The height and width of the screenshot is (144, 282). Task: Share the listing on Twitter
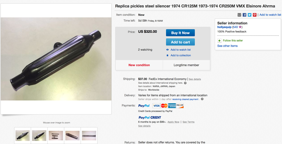[249, 15]
